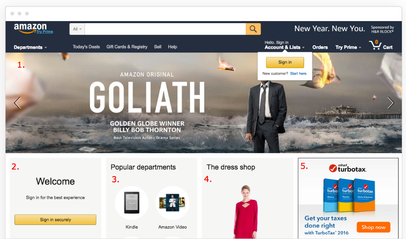This screenshot has height=239, width=406.
Task: Open the Try Prime dropdown
Action: click(x=348, y=47)
